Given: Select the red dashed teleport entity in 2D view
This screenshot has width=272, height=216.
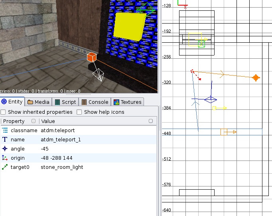Looking at the screenshot, I should 192,71.
